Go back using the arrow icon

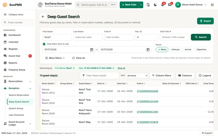[43, 17]
